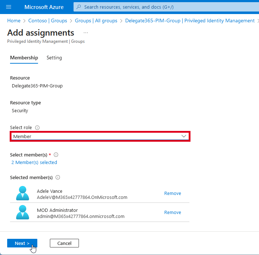Click the Add assignments heading
The image size is (259, 255).
point(41,33)
